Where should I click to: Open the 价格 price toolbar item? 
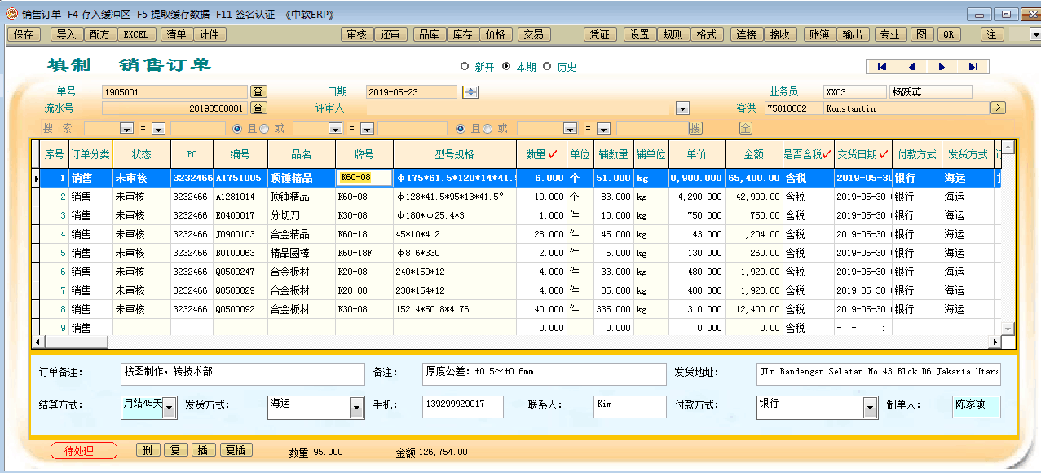click(x=495, y=34)
